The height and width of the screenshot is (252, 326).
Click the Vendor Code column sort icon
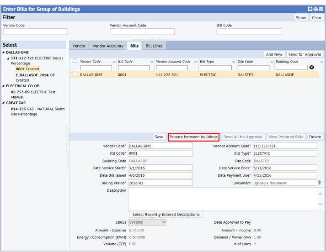[114, 62]
